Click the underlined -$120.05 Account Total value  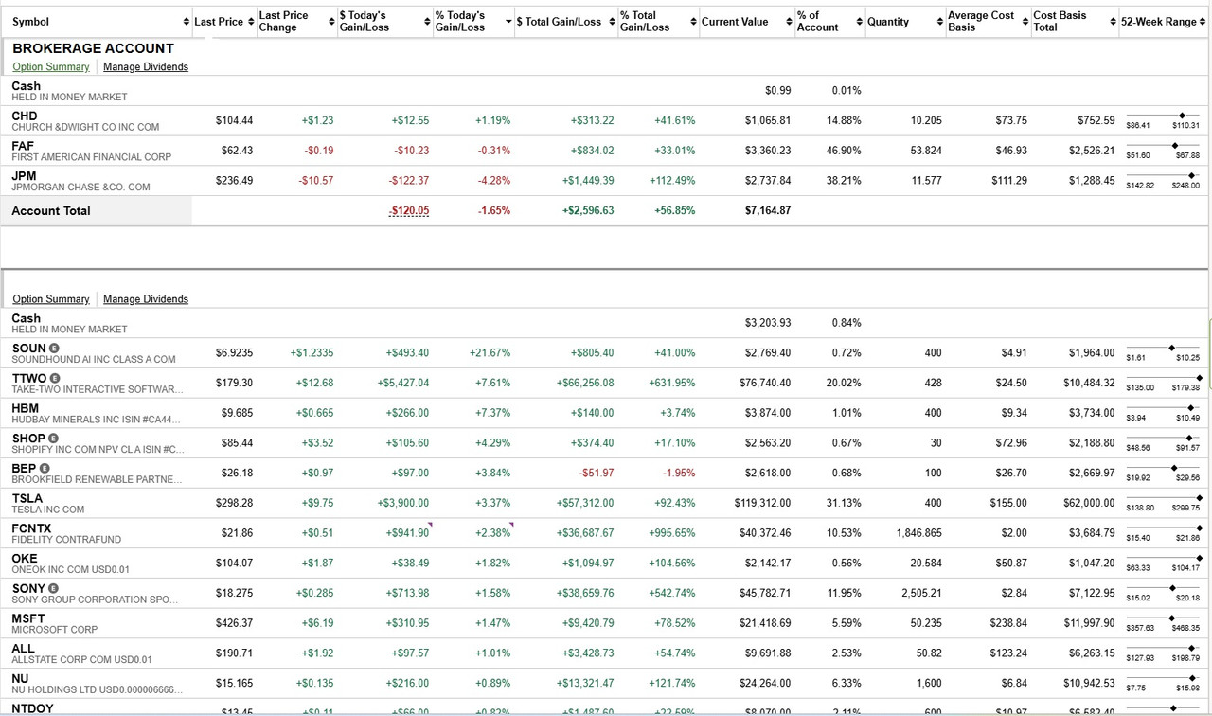pyautogui.click(x=408, y=210)
